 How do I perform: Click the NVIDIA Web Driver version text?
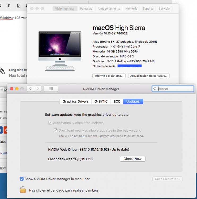(x=88, y=149)
